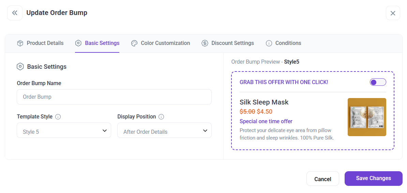The height and width of the screenshot is (193, 407).
Task: Click the Silk Sleep Mask title
Action: 264,102
